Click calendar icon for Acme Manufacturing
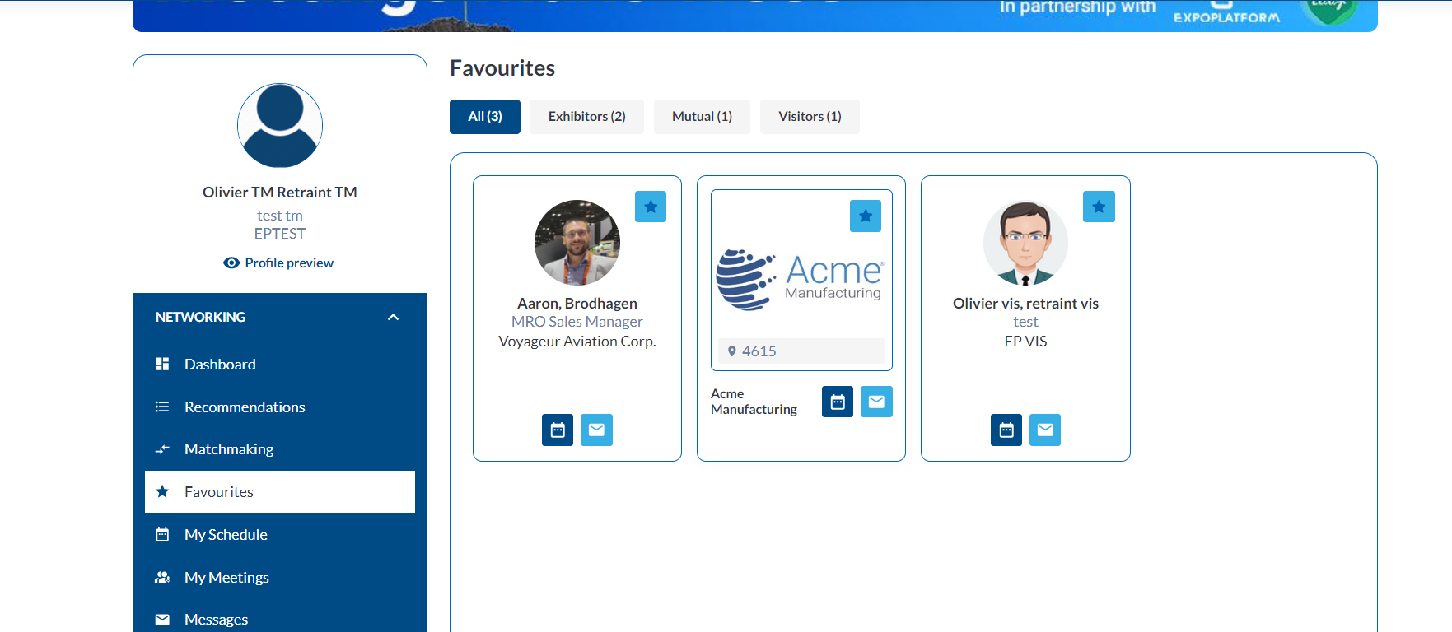Image resolution: width=1452 pixels, height=632 pixels. point(838,402)
